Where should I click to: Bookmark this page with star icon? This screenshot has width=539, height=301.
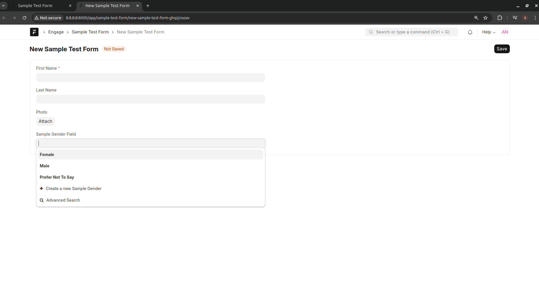click(485, 18)
